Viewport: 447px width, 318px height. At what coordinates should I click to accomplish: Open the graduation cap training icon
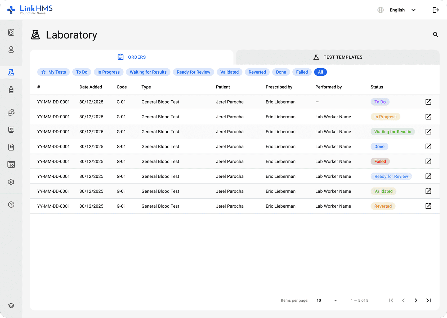click(11, 306)
